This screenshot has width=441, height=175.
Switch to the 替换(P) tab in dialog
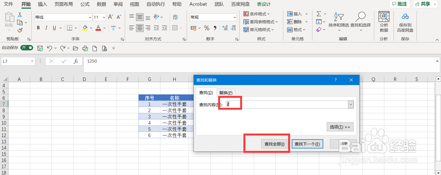(226, 93)
